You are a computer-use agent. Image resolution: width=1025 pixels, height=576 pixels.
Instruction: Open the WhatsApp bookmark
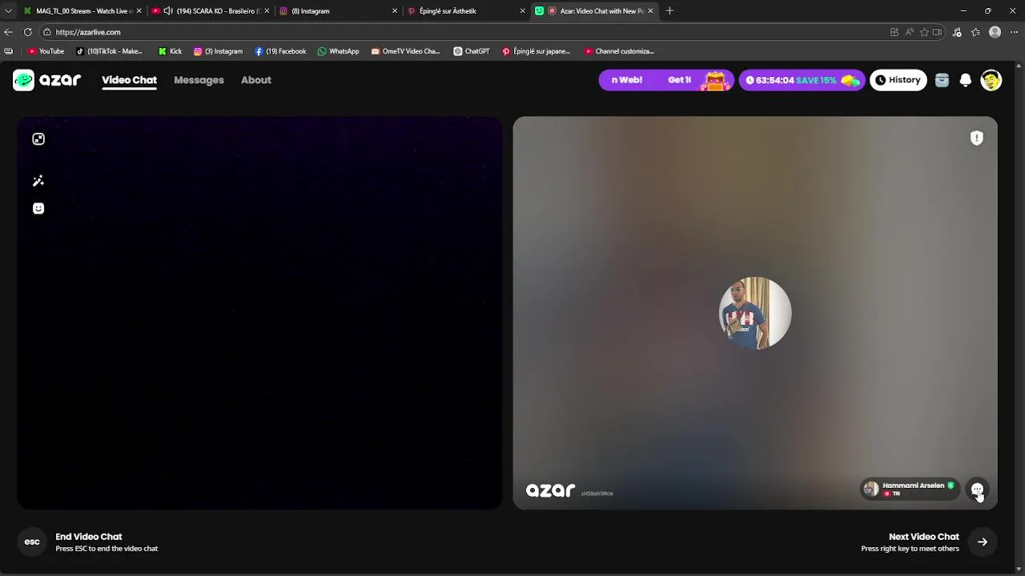338,51
